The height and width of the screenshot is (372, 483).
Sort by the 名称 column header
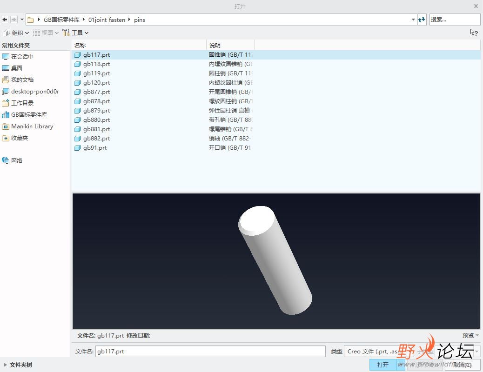(139, 45)
